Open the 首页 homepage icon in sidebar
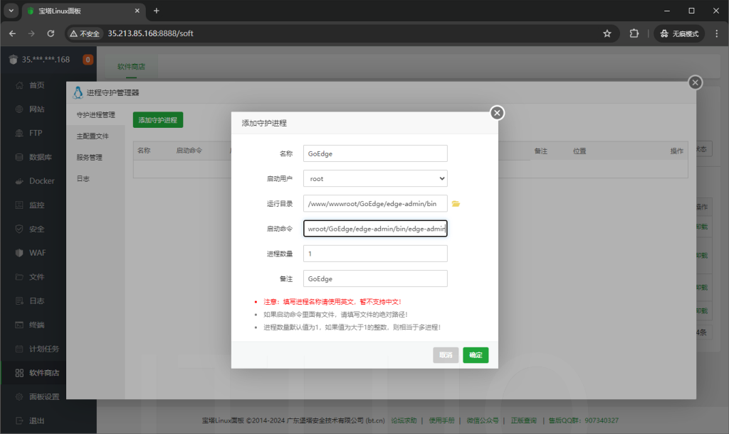The height and width of the screenshot is (434, 729). [x=33, y=85]
